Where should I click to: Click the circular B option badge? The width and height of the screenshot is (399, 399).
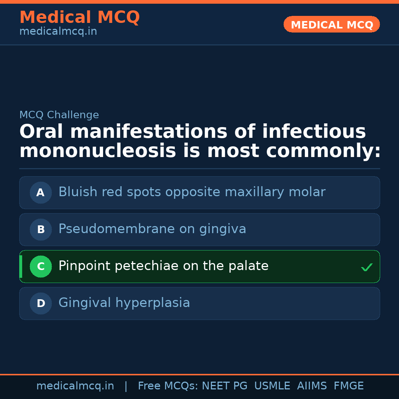coord(41,229)
